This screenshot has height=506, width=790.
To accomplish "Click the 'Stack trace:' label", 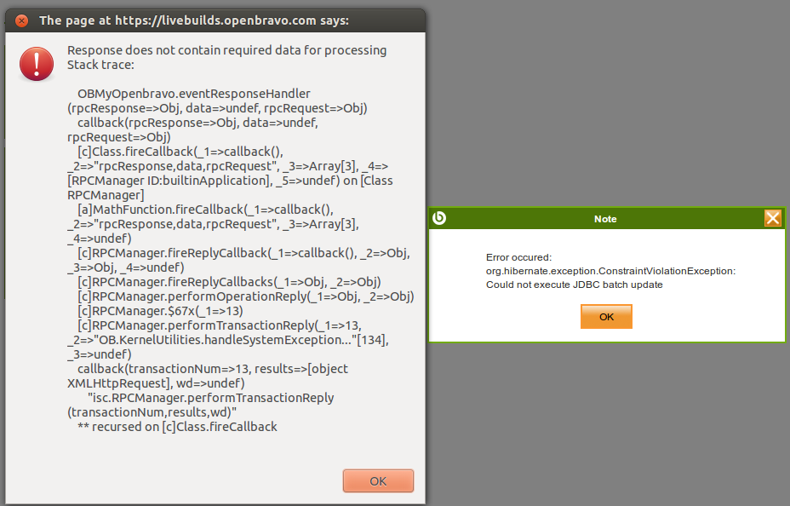I will pyautogui.click(x=100, y=65).
